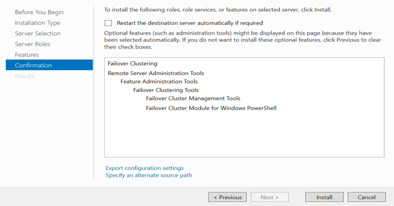Image resolution: width=394 pixels, height=206 pixels.
Task: Open the Installation Type step
Action: [x=38, y=23]
